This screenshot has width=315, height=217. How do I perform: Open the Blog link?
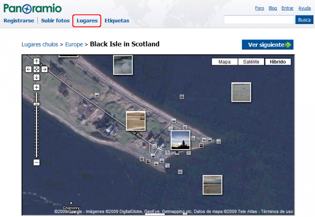coord(273,8)
